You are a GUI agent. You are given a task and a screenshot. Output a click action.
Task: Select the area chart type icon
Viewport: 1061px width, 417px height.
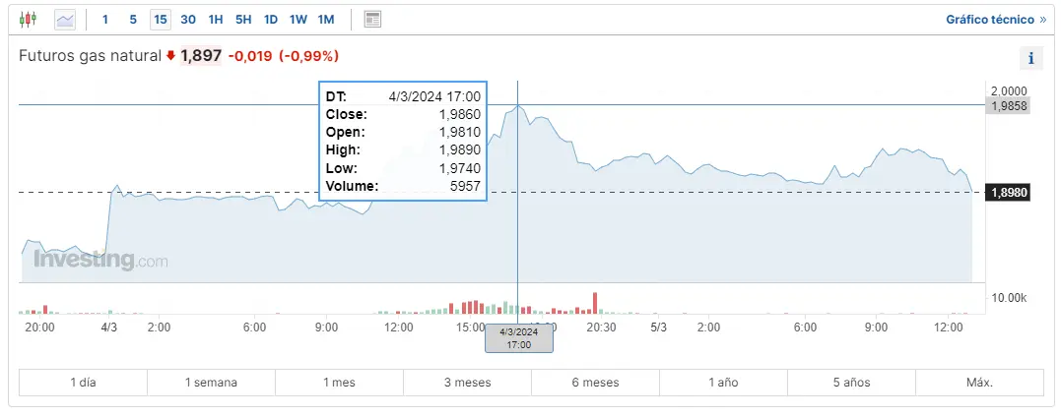coord(65,19)
